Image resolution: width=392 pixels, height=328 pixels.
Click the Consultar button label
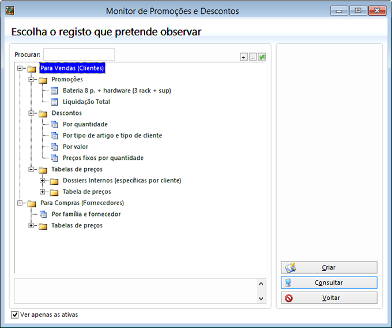pyautogui.click(x=329, y=283)
